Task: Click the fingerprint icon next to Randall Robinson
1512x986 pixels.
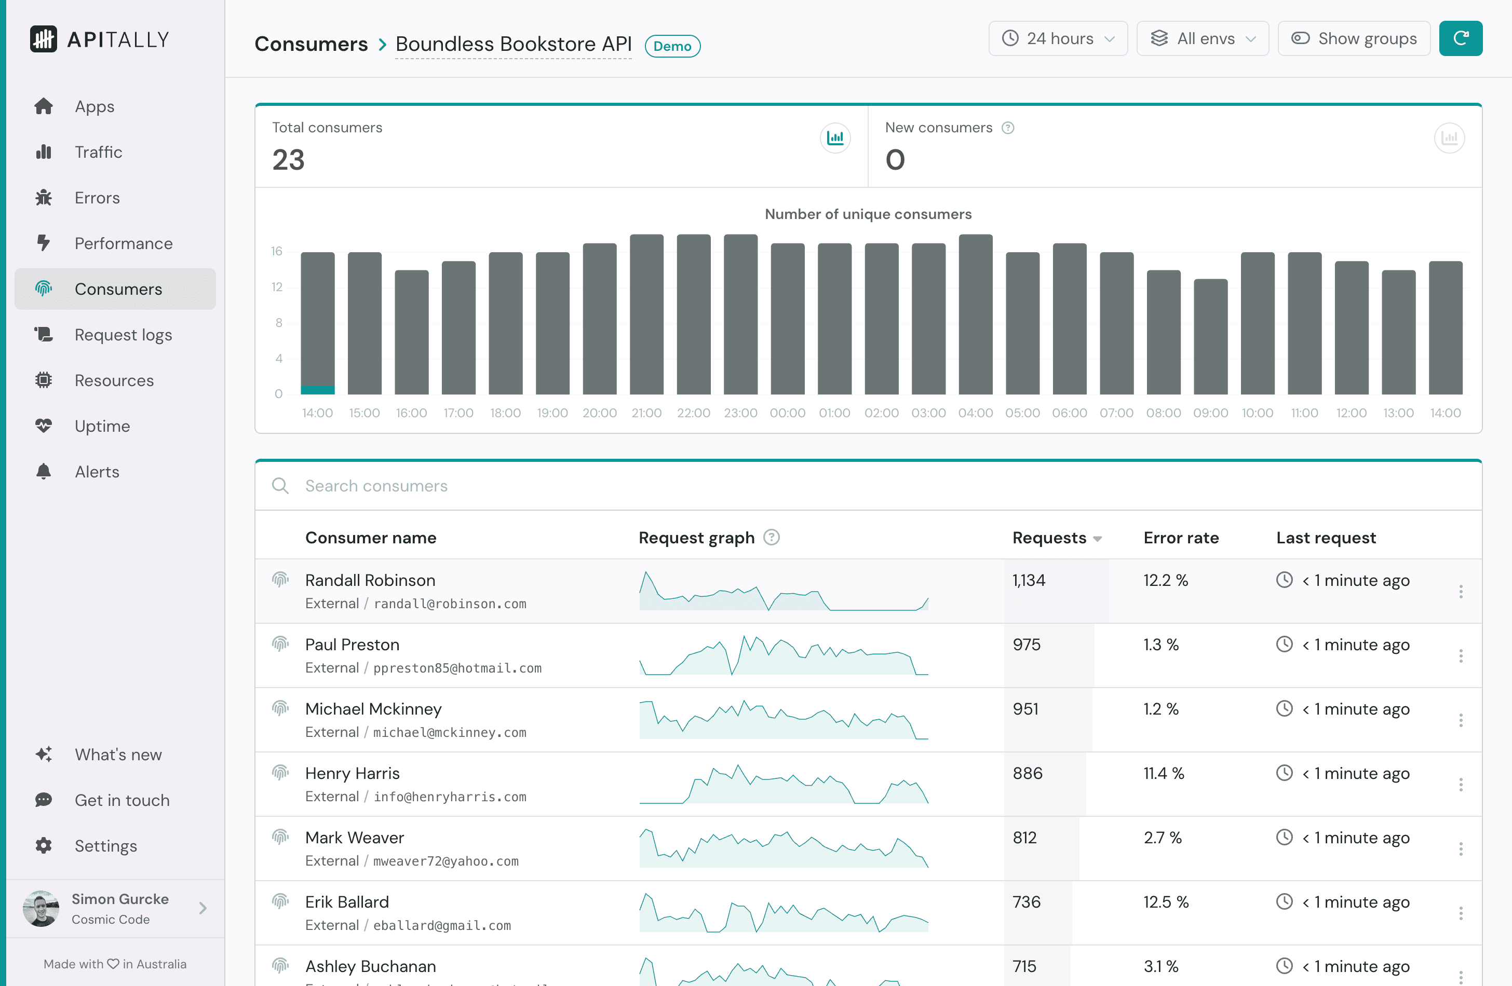Action: click(280, 580)
